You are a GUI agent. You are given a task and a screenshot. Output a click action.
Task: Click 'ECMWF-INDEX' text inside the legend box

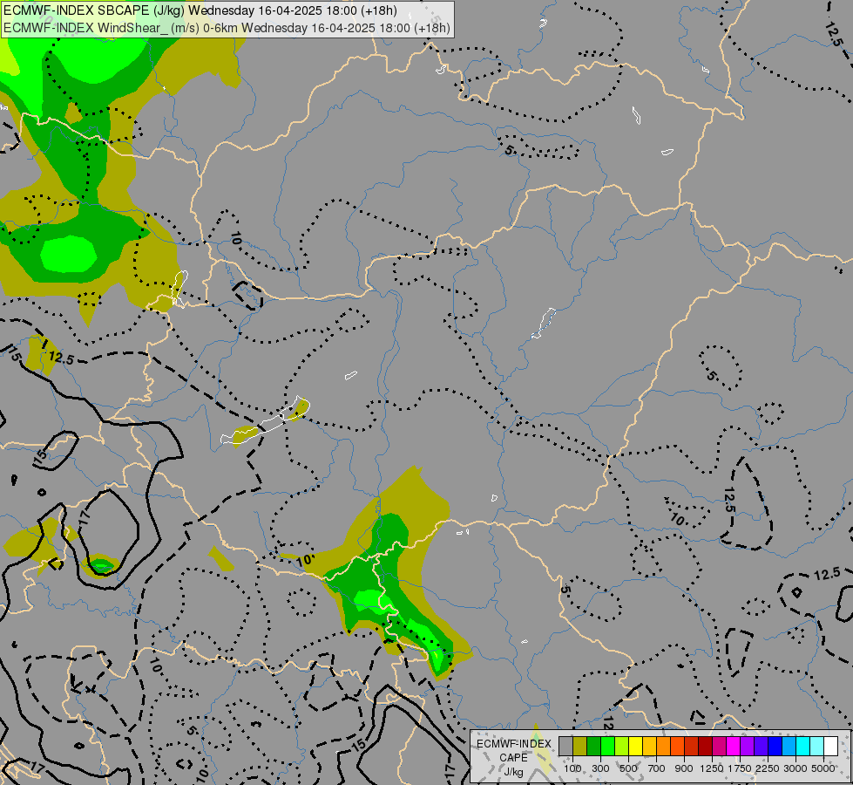[514, 744]
